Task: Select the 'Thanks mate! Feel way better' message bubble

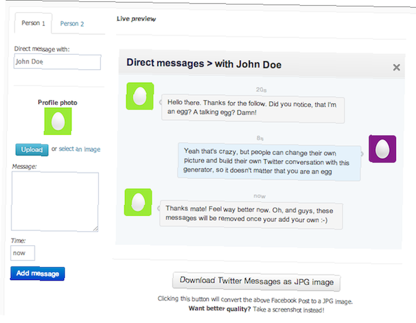Action: [251, 215]
